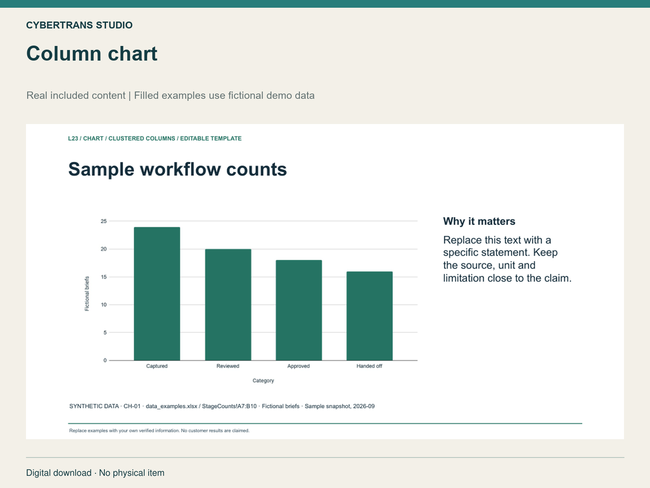Click the 10 value on the y-axis
Image resolution: width=650 pixels, height=488 pixels.
(x=104, y=305)
